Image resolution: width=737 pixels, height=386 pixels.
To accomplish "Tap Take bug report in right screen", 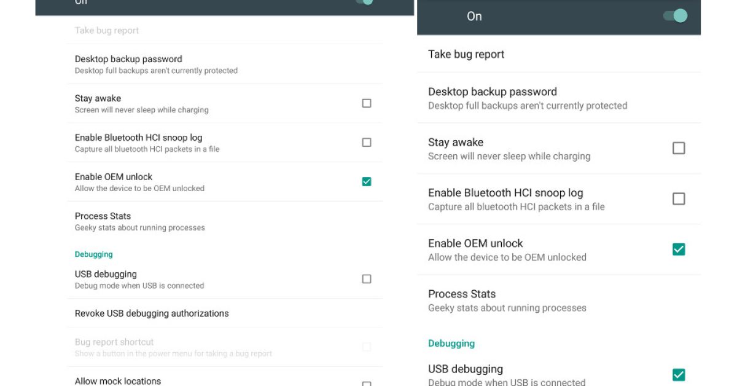I will 466,54.
